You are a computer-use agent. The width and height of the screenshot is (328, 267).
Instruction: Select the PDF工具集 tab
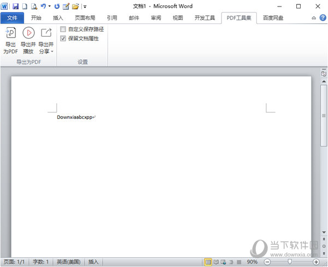click(x=239, y=18)
